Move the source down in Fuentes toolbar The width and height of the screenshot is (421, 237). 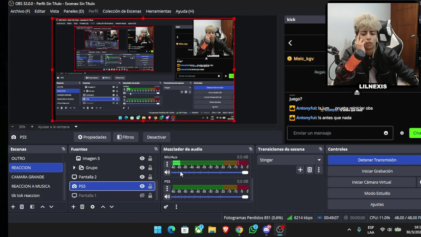click(111, 207)
